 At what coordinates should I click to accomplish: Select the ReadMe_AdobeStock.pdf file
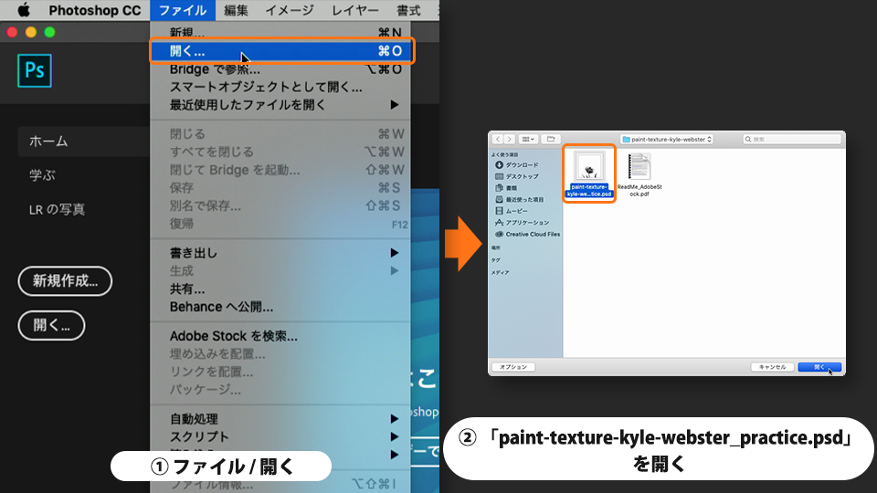pos(639,174)
